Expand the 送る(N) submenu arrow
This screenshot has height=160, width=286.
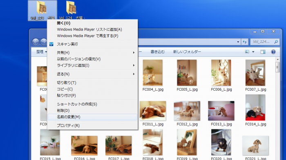pos(134,74)
